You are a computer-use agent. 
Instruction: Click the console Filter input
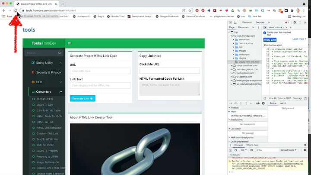pos(267,150)
